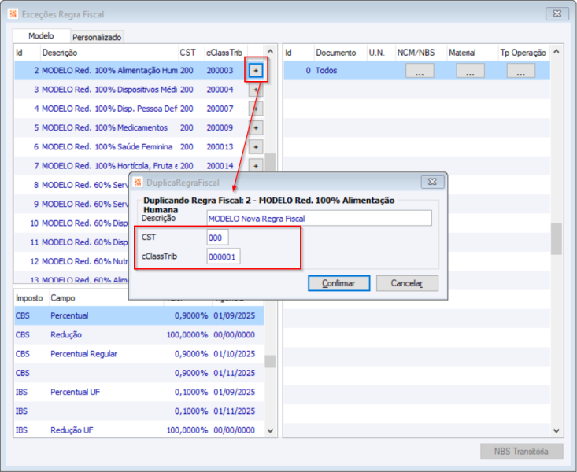577x472 pixels.
Task: Open the Tp Operação ellipsis selector
Action: pos(521,70)
